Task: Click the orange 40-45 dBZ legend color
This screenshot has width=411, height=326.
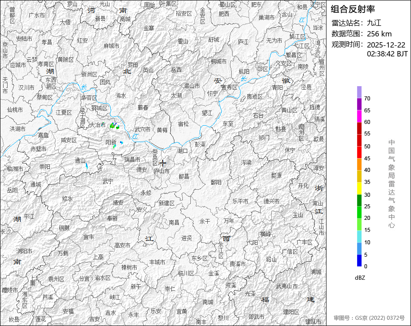Action: coord(359,164)
